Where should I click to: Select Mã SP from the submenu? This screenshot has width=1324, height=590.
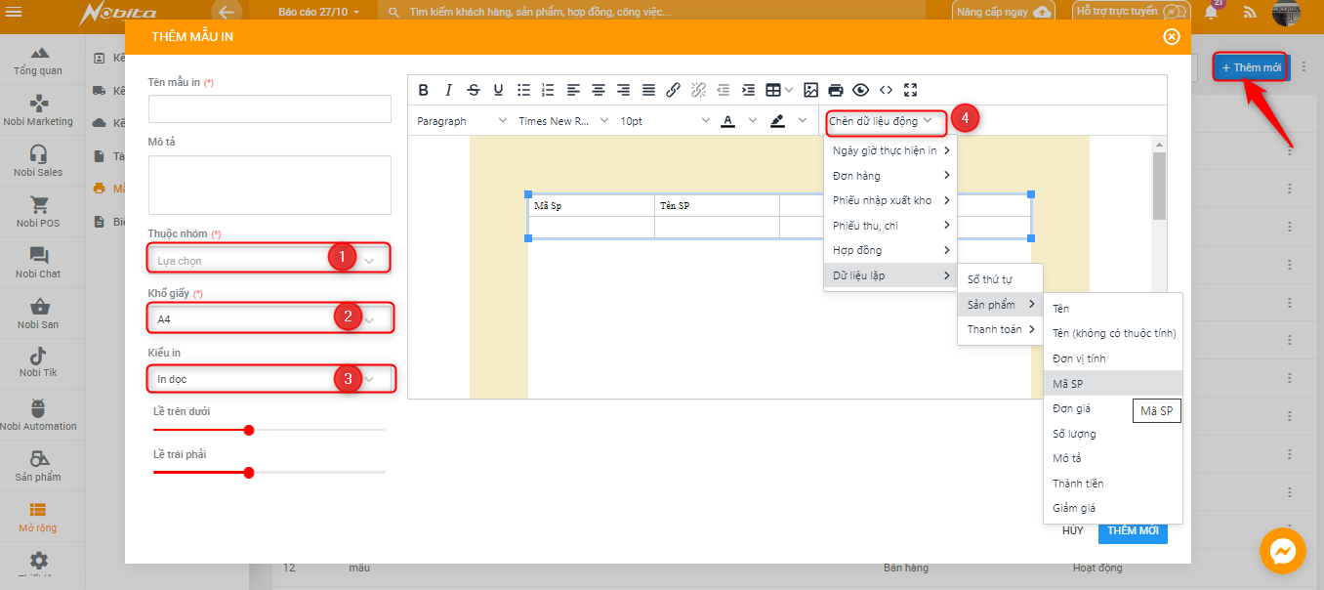pos(1067,383)
